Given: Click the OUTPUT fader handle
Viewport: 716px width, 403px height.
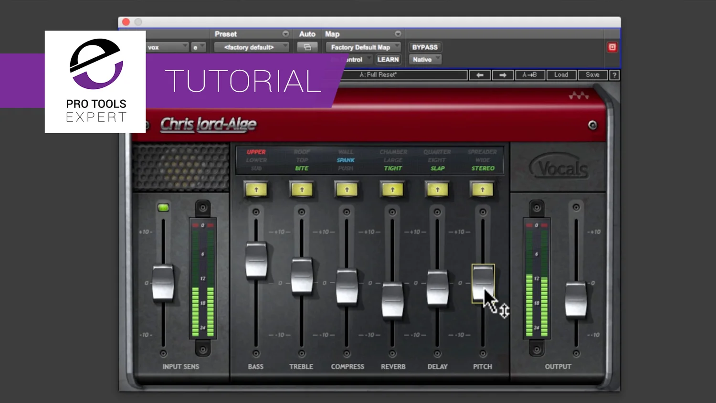Looking at the screenshot, I should point(576,300).
